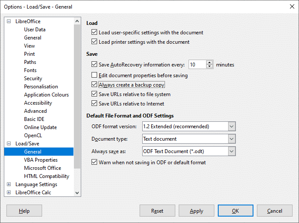299x223 pixels.
Task: Toggle Load user-specific settings with document
Action: click(94, 32)
